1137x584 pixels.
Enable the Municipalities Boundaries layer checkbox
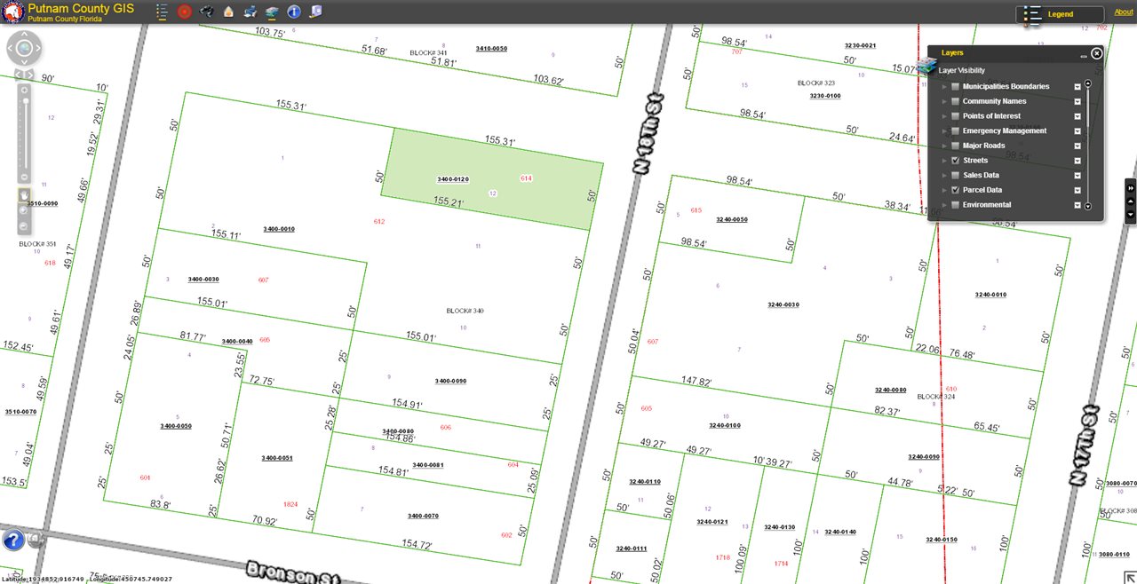[x=955, y=87]
